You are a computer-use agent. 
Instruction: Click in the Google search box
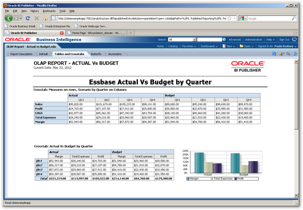pos(269,19)
